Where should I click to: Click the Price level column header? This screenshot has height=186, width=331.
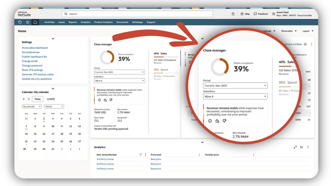156,155
